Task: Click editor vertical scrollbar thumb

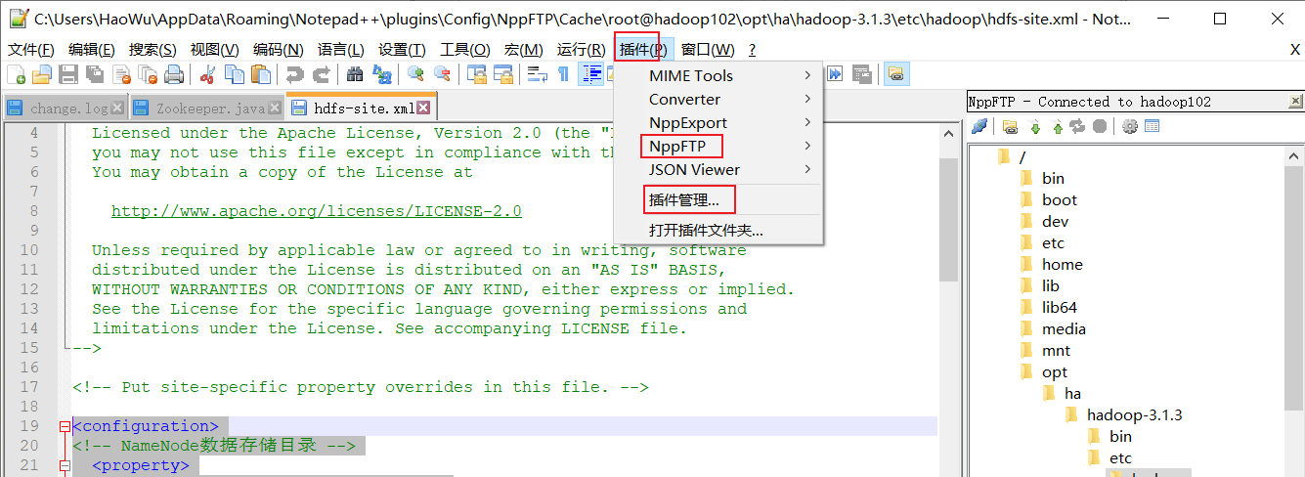Action: [948, 220]
